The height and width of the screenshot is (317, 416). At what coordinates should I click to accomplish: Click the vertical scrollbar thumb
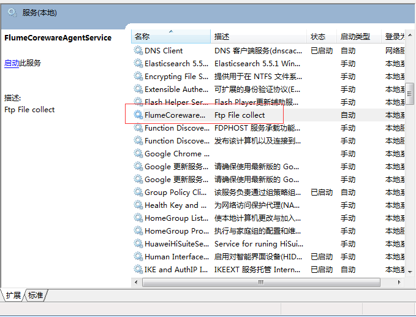(x=410, y=94)
